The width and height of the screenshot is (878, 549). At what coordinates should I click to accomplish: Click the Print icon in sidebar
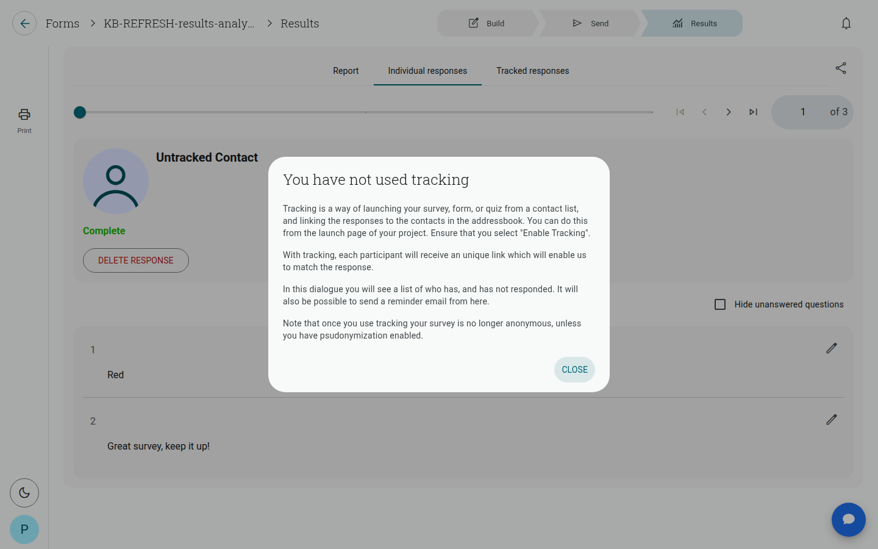pyautogui.click(x=24, y=120)
